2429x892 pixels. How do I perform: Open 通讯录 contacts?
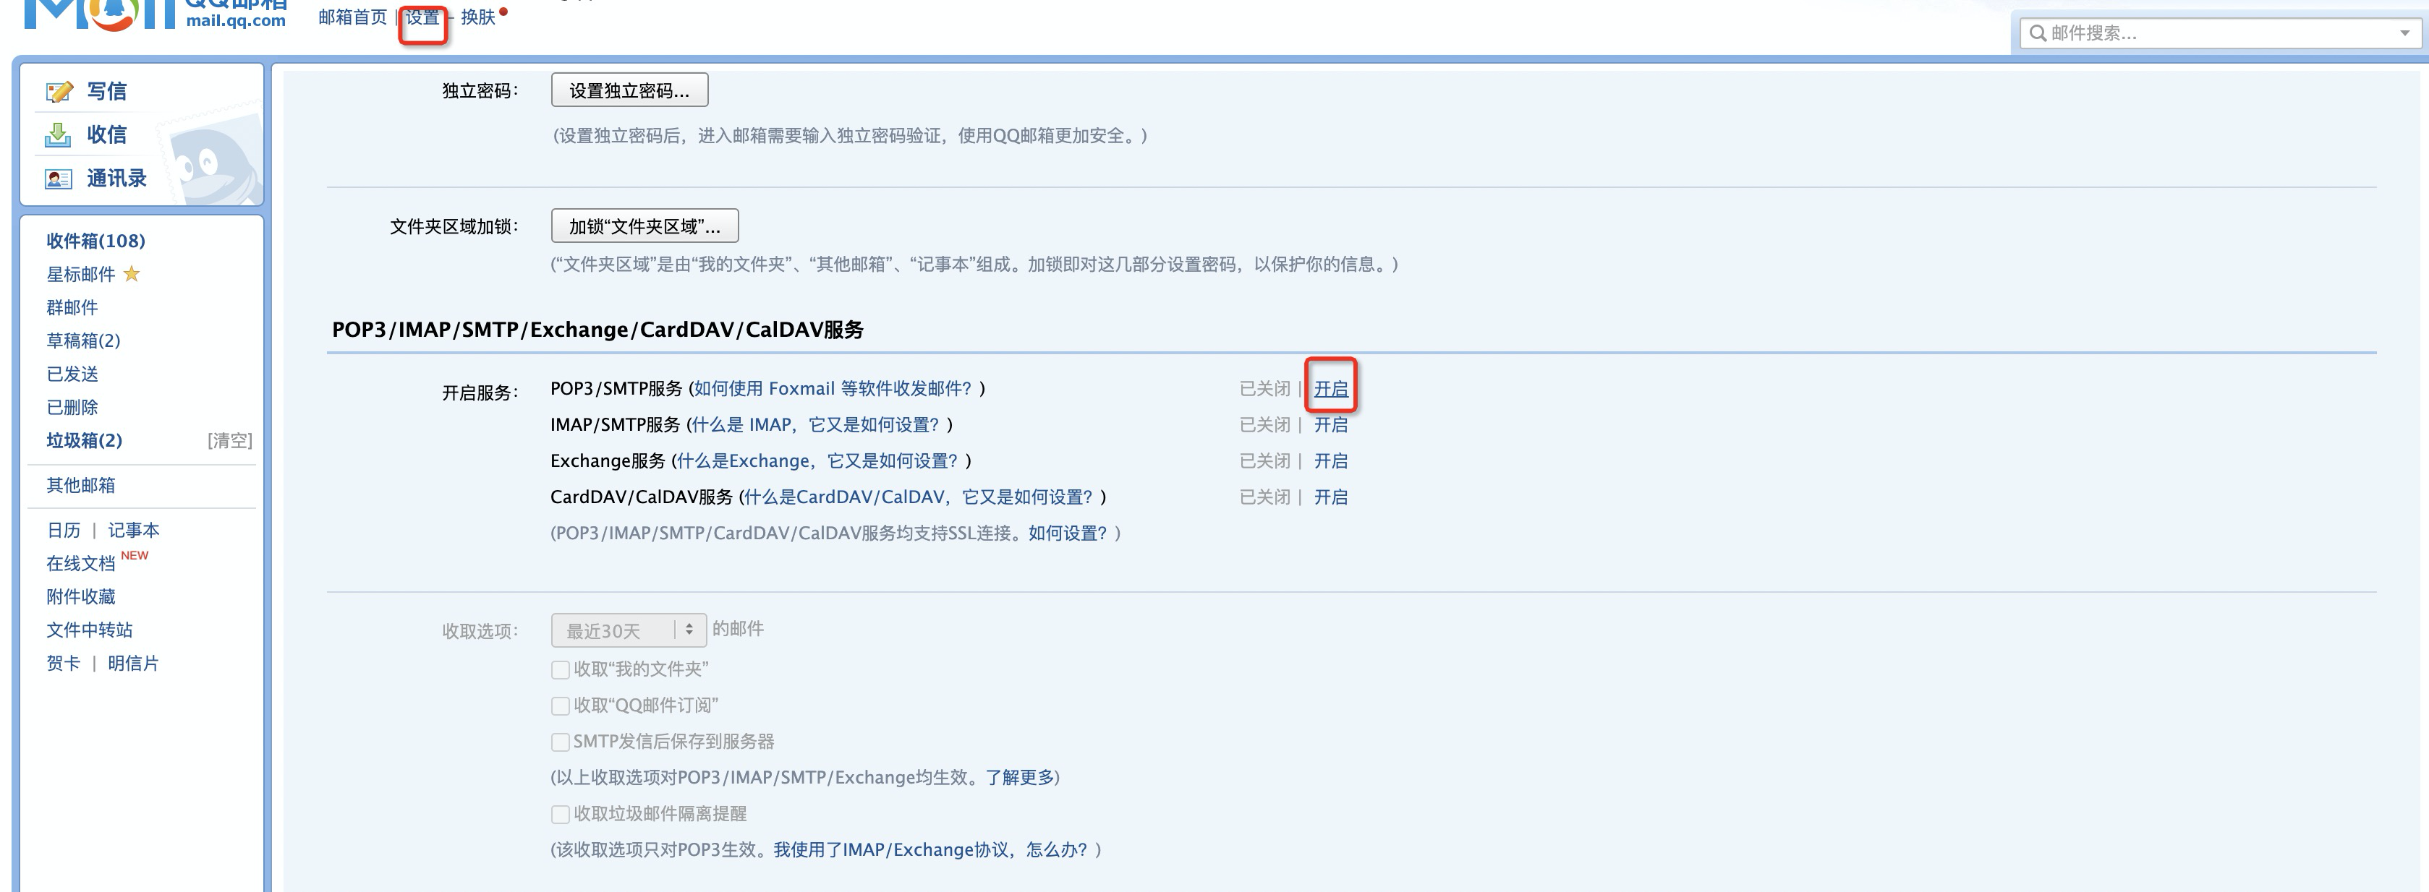pyautogui.click(x=117, y=178)
